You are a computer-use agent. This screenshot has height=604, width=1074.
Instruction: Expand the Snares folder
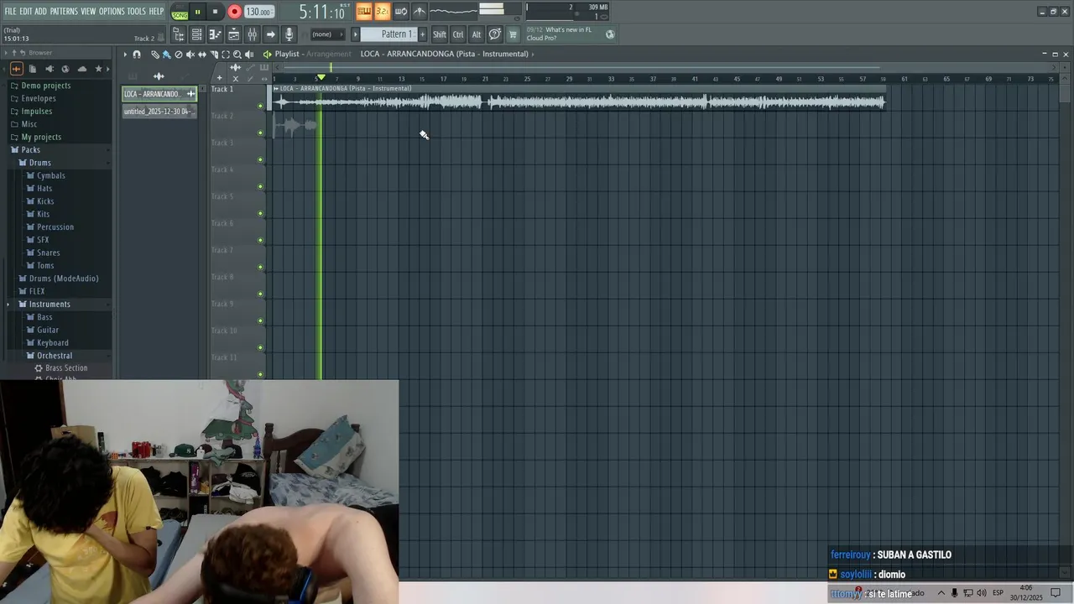(x=49, y=253)
